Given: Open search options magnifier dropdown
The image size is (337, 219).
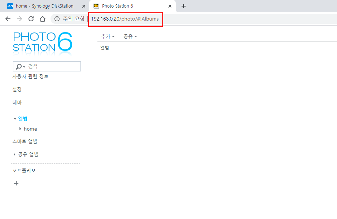Looking at the screenshot, I should pyautogui.click(x=21, y=67).
